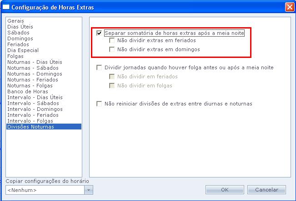Select Noturnas - Feriados entry
The height and width of the screenshot is (201, 296).
(44, 80)
